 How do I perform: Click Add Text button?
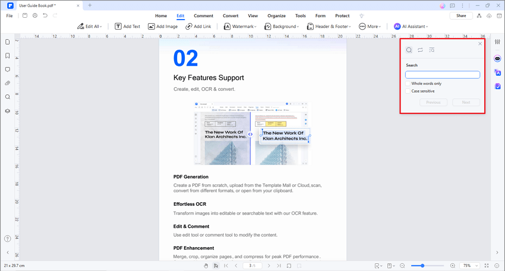click(x=128, y=26)
